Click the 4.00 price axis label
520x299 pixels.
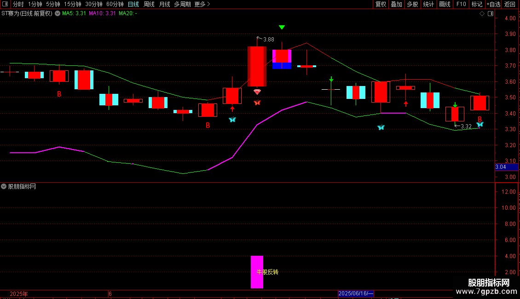coord(510,18)
